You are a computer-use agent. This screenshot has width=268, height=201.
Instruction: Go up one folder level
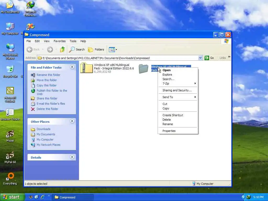(x=62, y=49)
